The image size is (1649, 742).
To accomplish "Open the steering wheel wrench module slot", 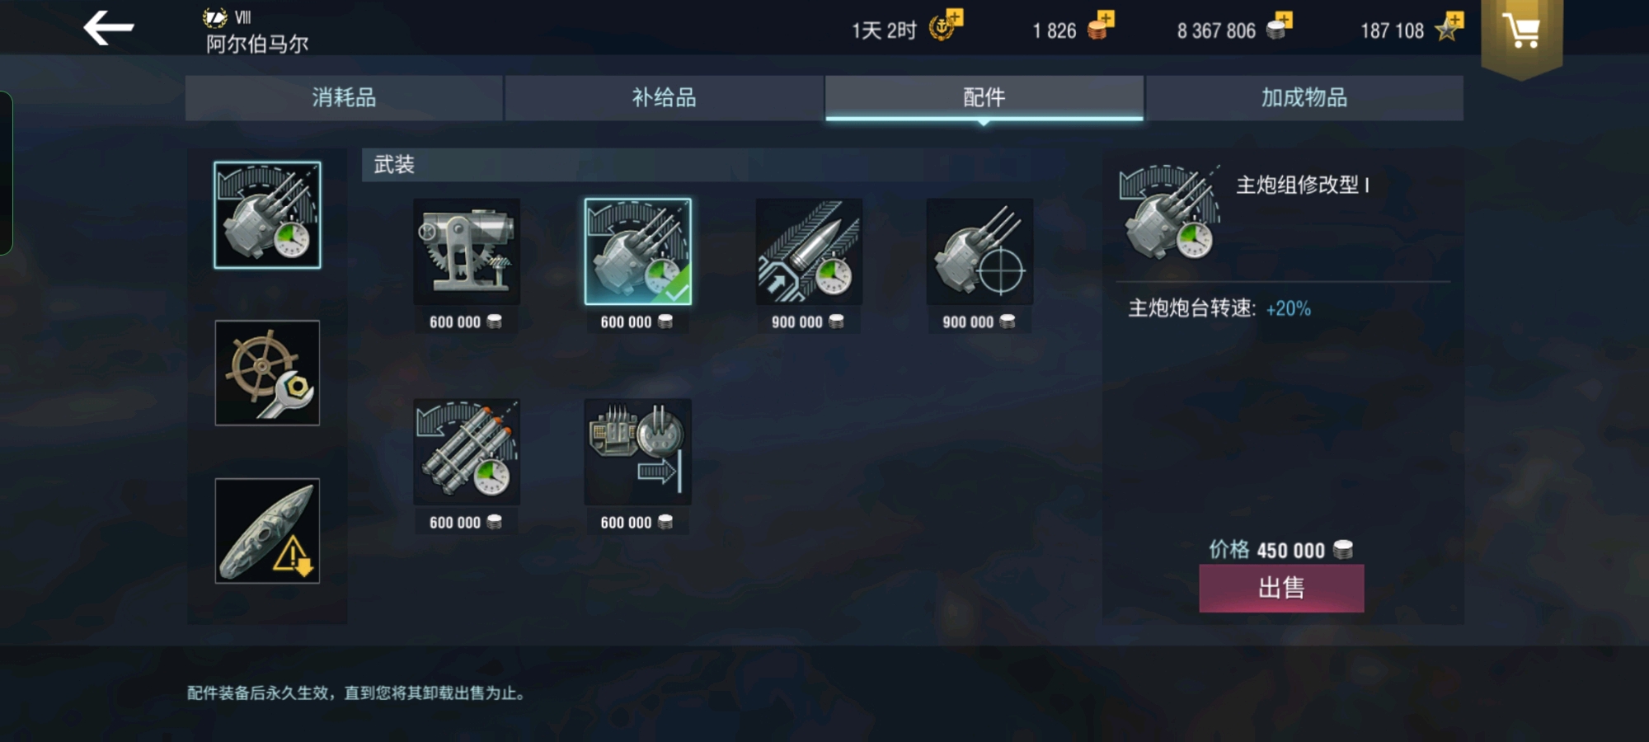I will click(267, 373).
